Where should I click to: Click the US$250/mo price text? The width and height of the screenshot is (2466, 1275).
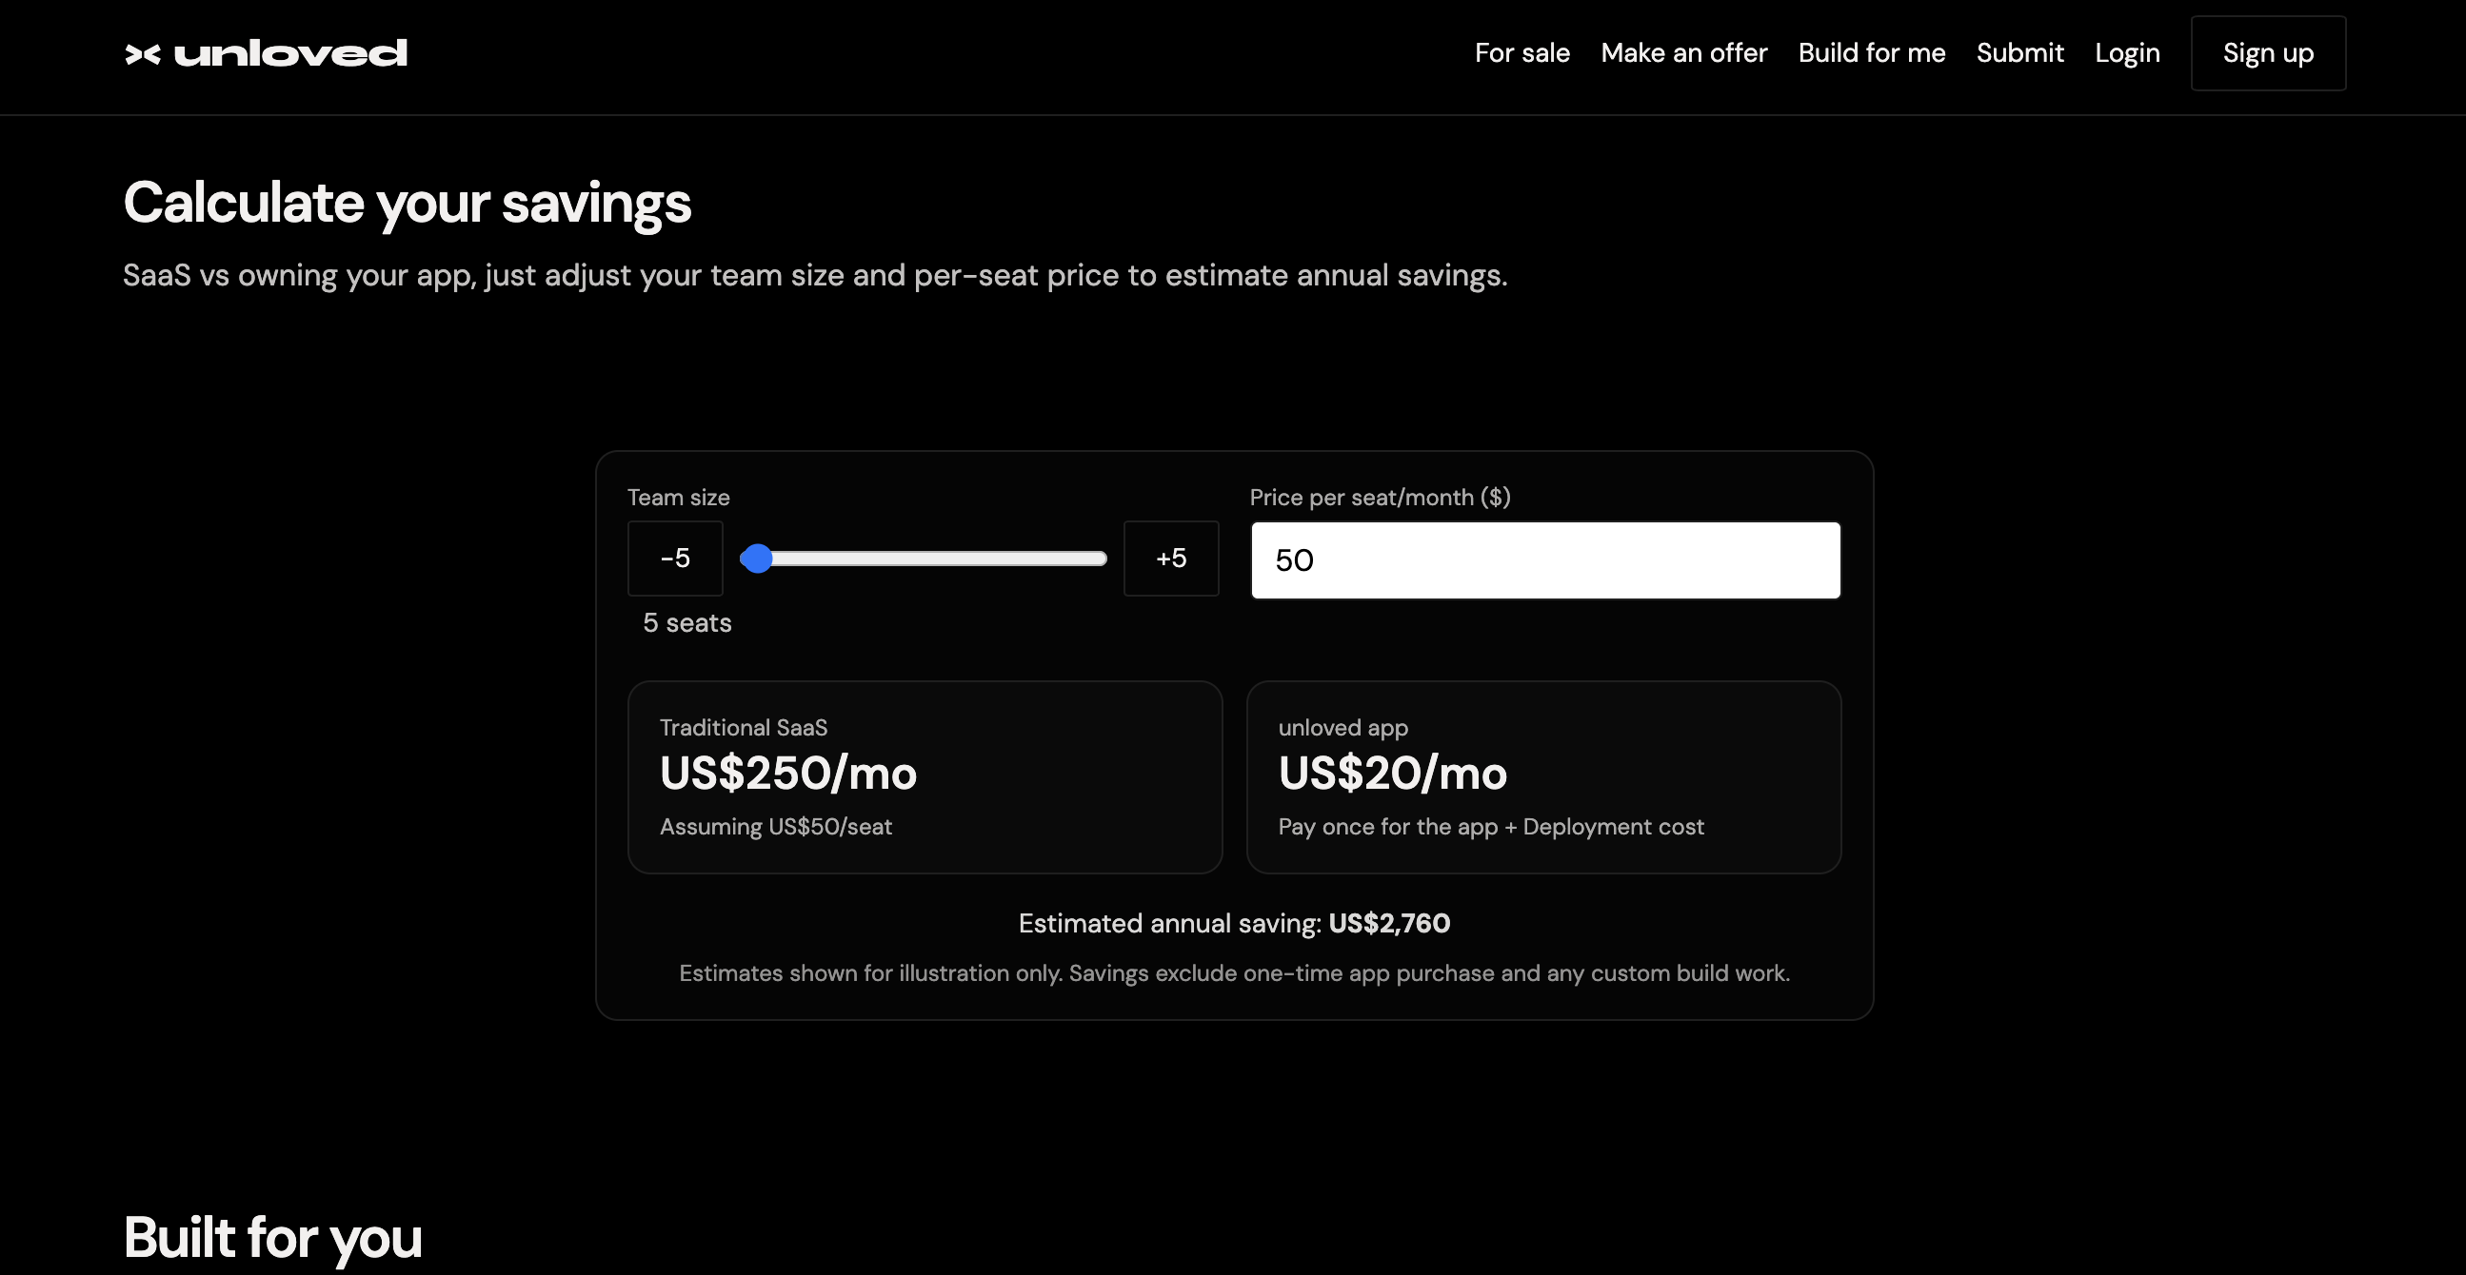(786, 773)
